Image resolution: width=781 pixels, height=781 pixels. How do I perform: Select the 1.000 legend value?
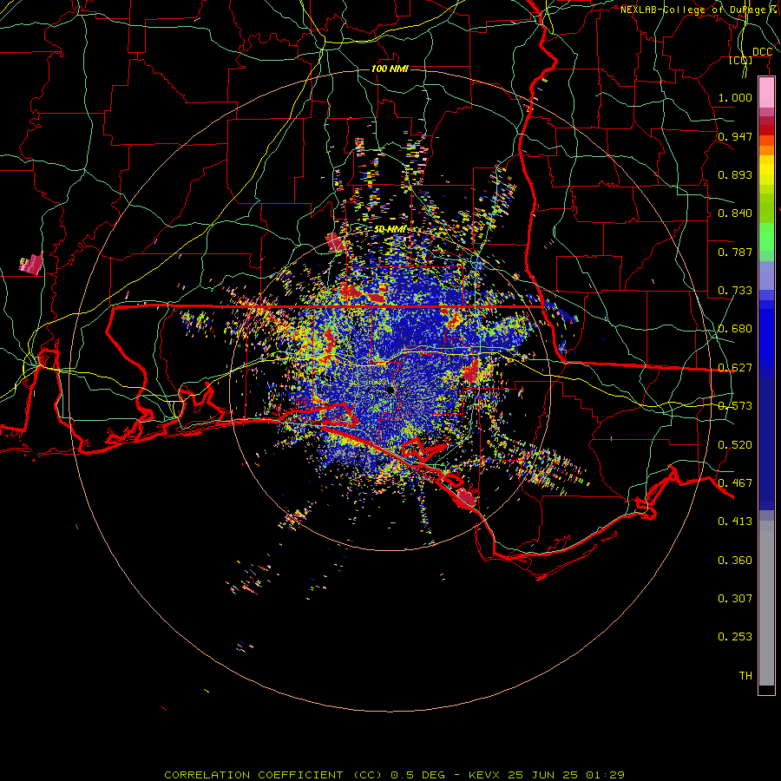pyautogui.click(x=735, y=97)
